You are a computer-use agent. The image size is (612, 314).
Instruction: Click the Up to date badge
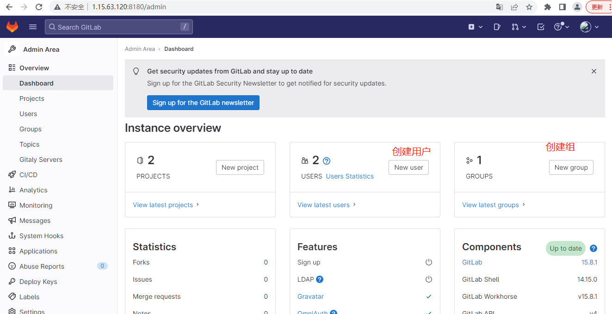coord(566,248)
